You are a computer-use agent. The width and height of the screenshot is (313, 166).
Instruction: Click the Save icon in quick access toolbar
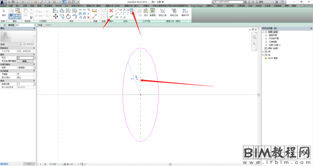13,2
